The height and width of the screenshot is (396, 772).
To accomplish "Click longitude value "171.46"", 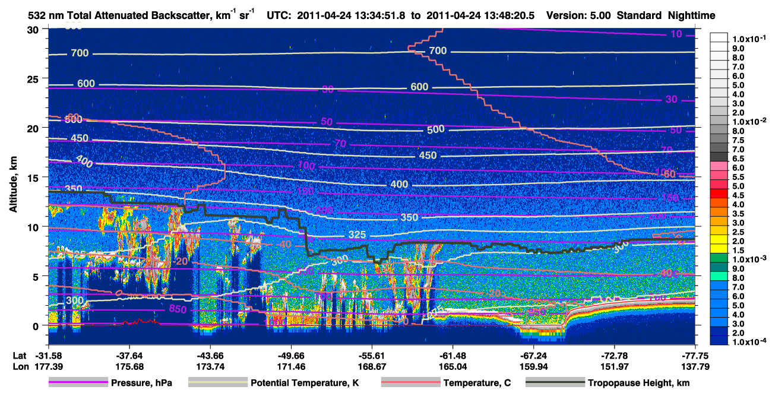I will coord(291,366).
